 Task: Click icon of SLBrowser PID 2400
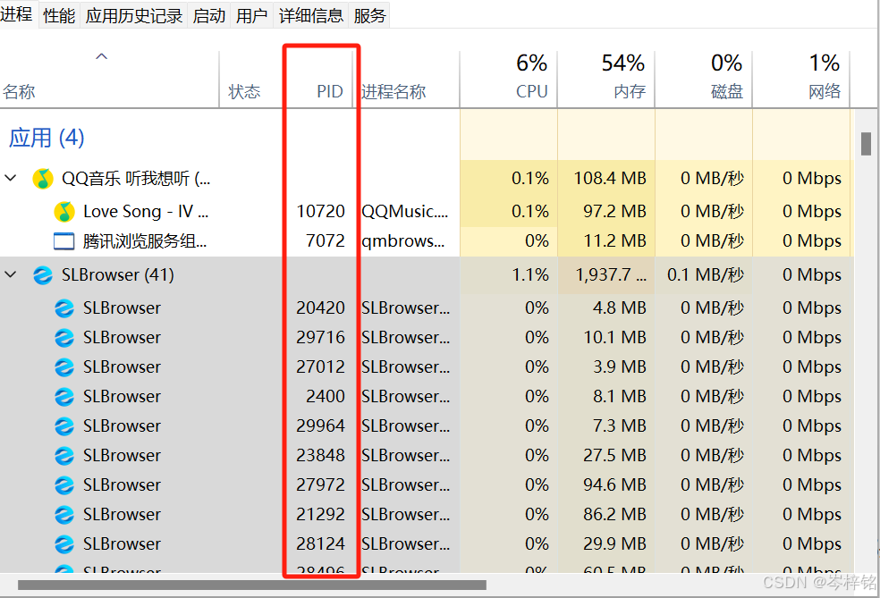(x=64, y=397)
